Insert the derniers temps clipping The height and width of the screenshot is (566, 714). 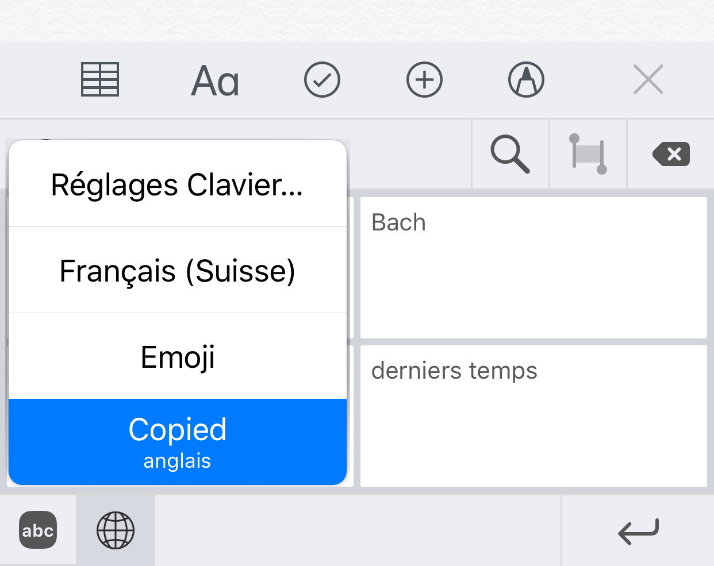point(533,416)
